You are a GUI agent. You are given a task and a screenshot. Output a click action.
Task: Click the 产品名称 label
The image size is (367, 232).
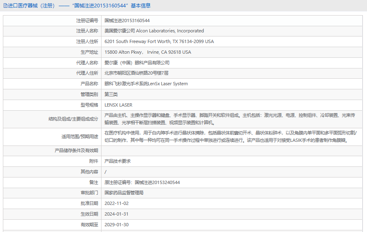coord(90,84)
